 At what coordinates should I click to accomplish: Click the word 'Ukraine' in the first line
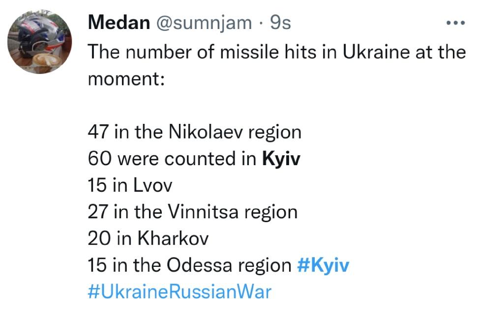pyautogui.click(x=376, y=52)
